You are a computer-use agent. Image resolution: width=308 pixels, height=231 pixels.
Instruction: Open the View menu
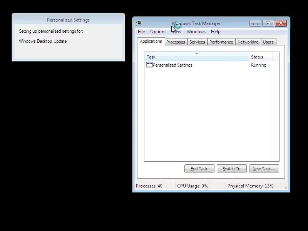pyautogui.click(x=177, y=32)
